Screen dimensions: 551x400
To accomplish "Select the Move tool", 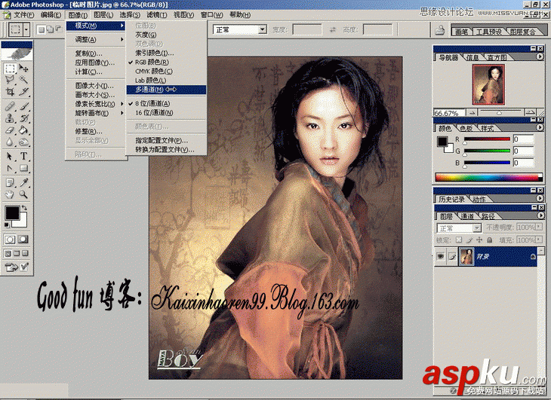I will coord(23,68).
